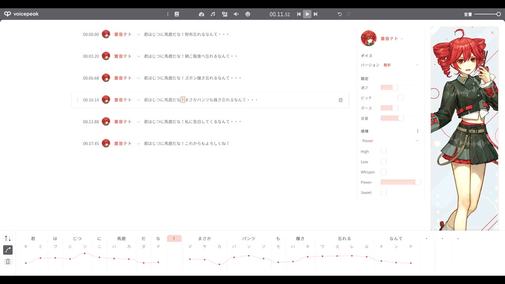Expand narrator dropdown on line 00.06.68

click(138, 78)
